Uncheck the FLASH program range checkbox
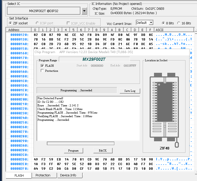The image size is (197, 181). tap(42, 66)
